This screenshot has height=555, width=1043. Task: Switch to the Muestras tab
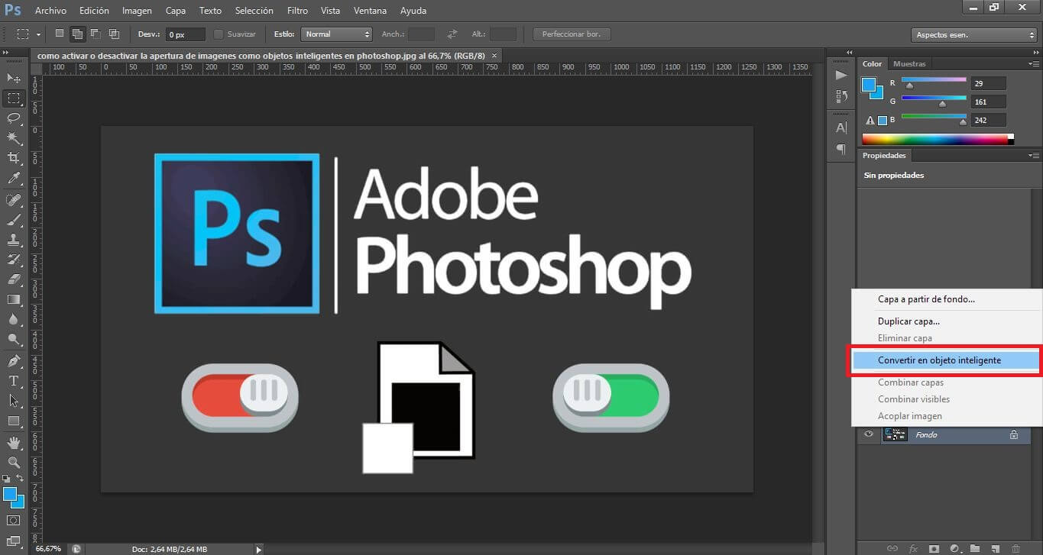coord(909,64)
